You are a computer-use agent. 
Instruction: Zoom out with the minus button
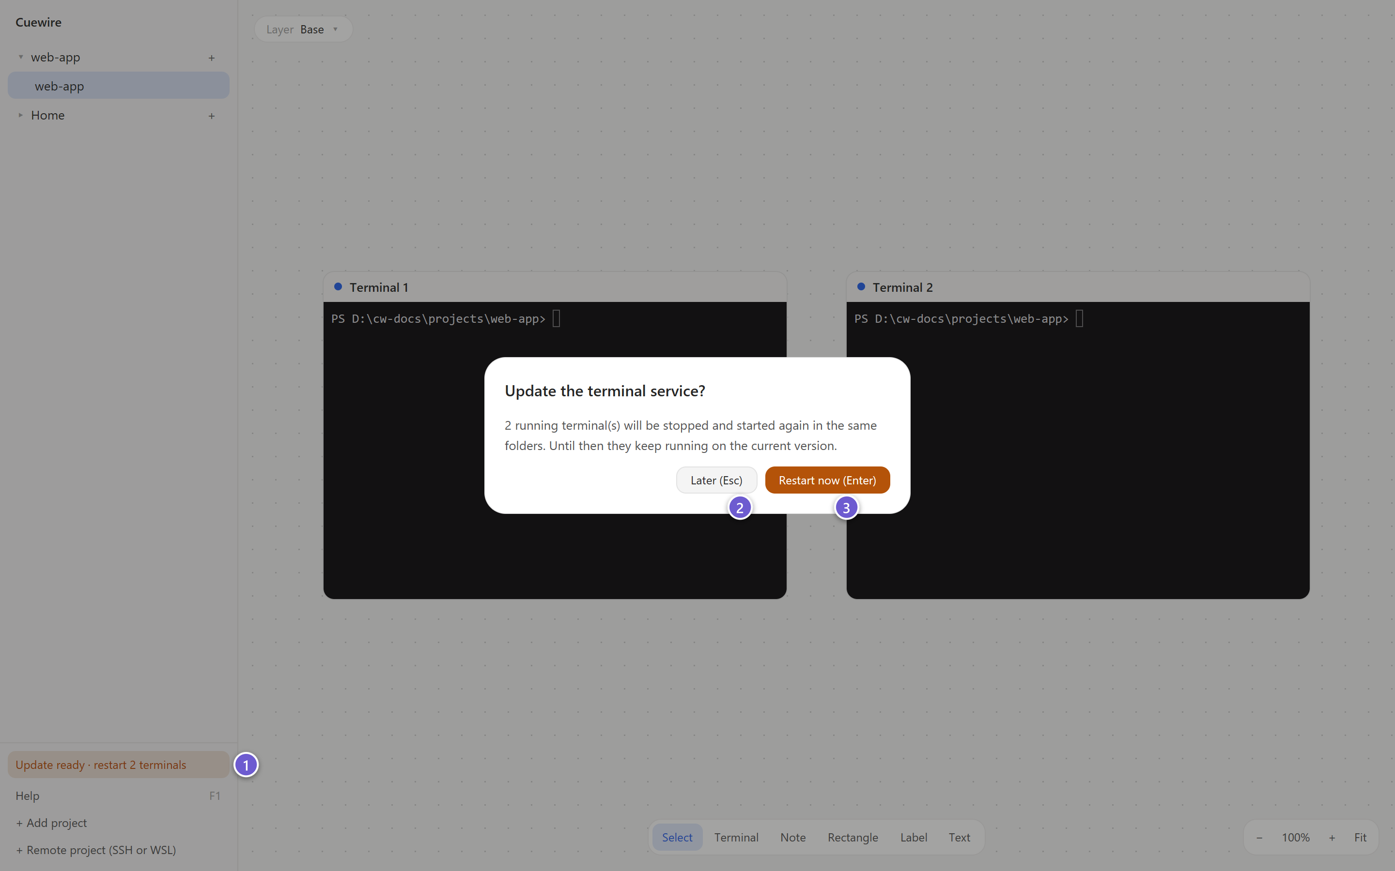[x=1259, y=837]
